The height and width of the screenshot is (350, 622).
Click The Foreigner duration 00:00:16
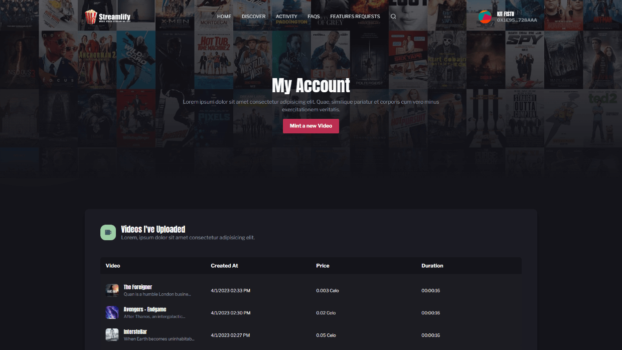(431, 291)
